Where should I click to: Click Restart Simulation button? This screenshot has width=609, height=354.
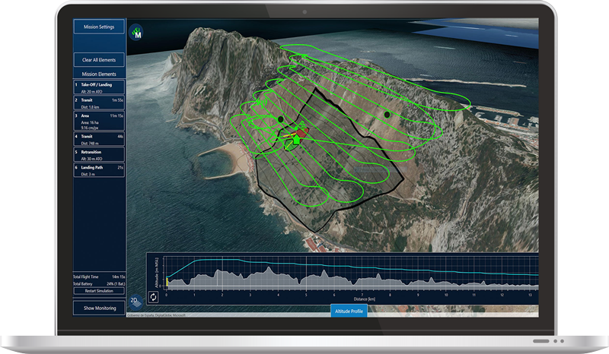tap(99, 291)
